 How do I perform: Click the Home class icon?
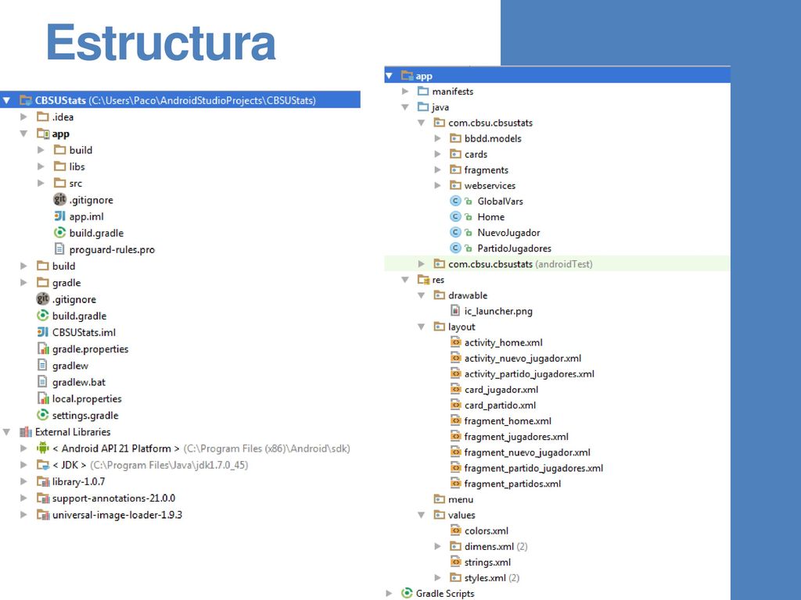pyautogui.click(x=456, y=217)
